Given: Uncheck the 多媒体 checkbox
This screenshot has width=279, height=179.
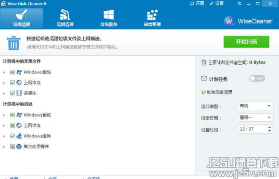Looking at the screenshot, I should 12,93.
